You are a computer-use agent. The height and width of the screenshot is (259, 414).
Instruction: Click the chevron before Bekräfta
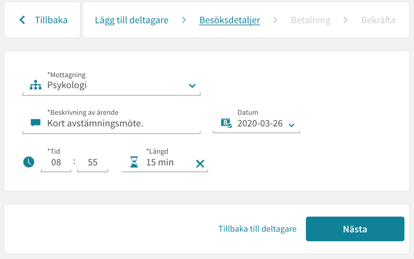point(346,20)
